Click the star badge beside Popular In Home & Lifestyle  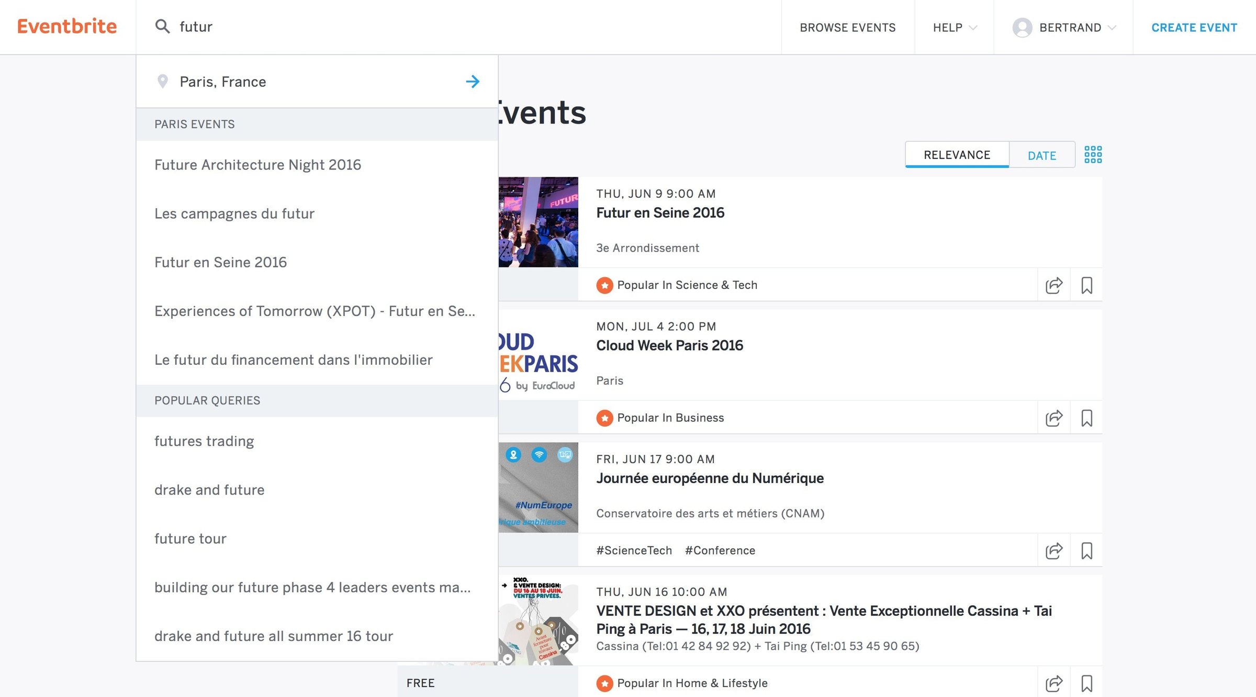pos(604,683)
